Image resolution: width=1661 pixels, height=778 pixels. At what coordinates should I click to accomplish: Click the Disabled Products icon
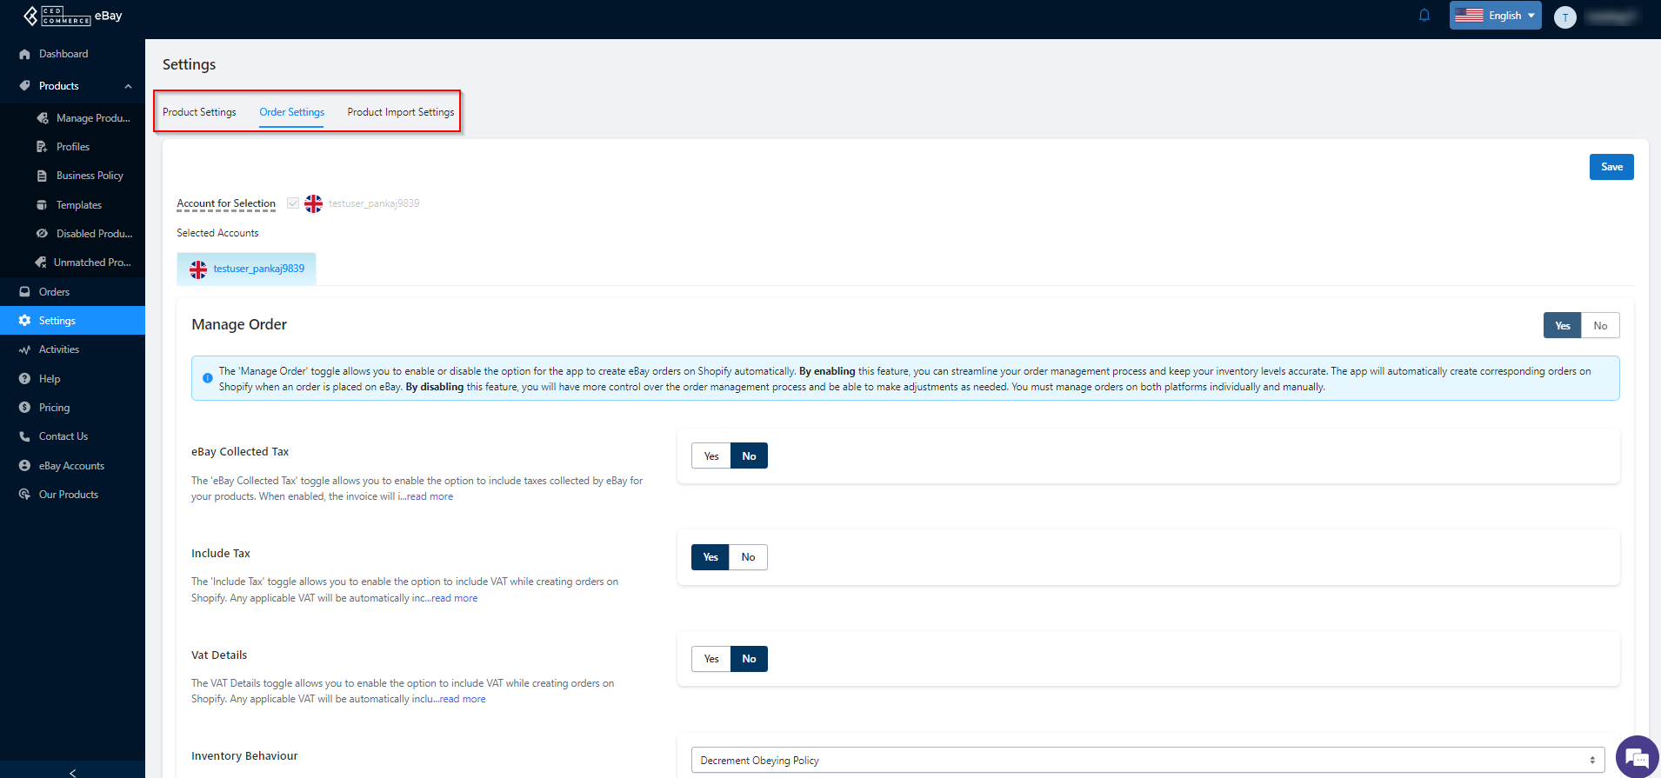tap(42, 234)
